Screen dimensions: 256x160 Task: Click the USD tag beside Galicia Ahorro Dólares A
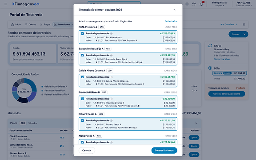click(x=110, y=71)
